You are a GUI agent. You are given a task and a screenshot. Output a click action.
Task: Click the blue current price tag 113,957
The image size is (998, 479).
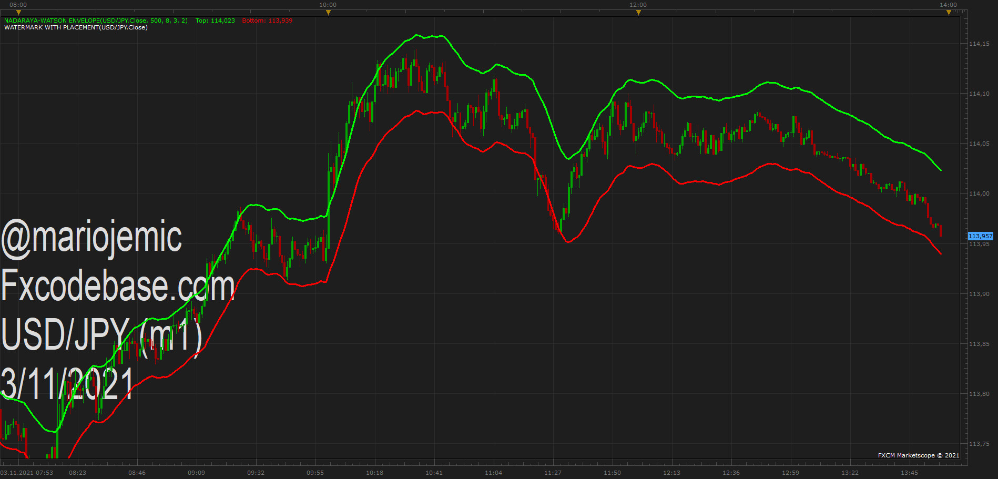981,236
